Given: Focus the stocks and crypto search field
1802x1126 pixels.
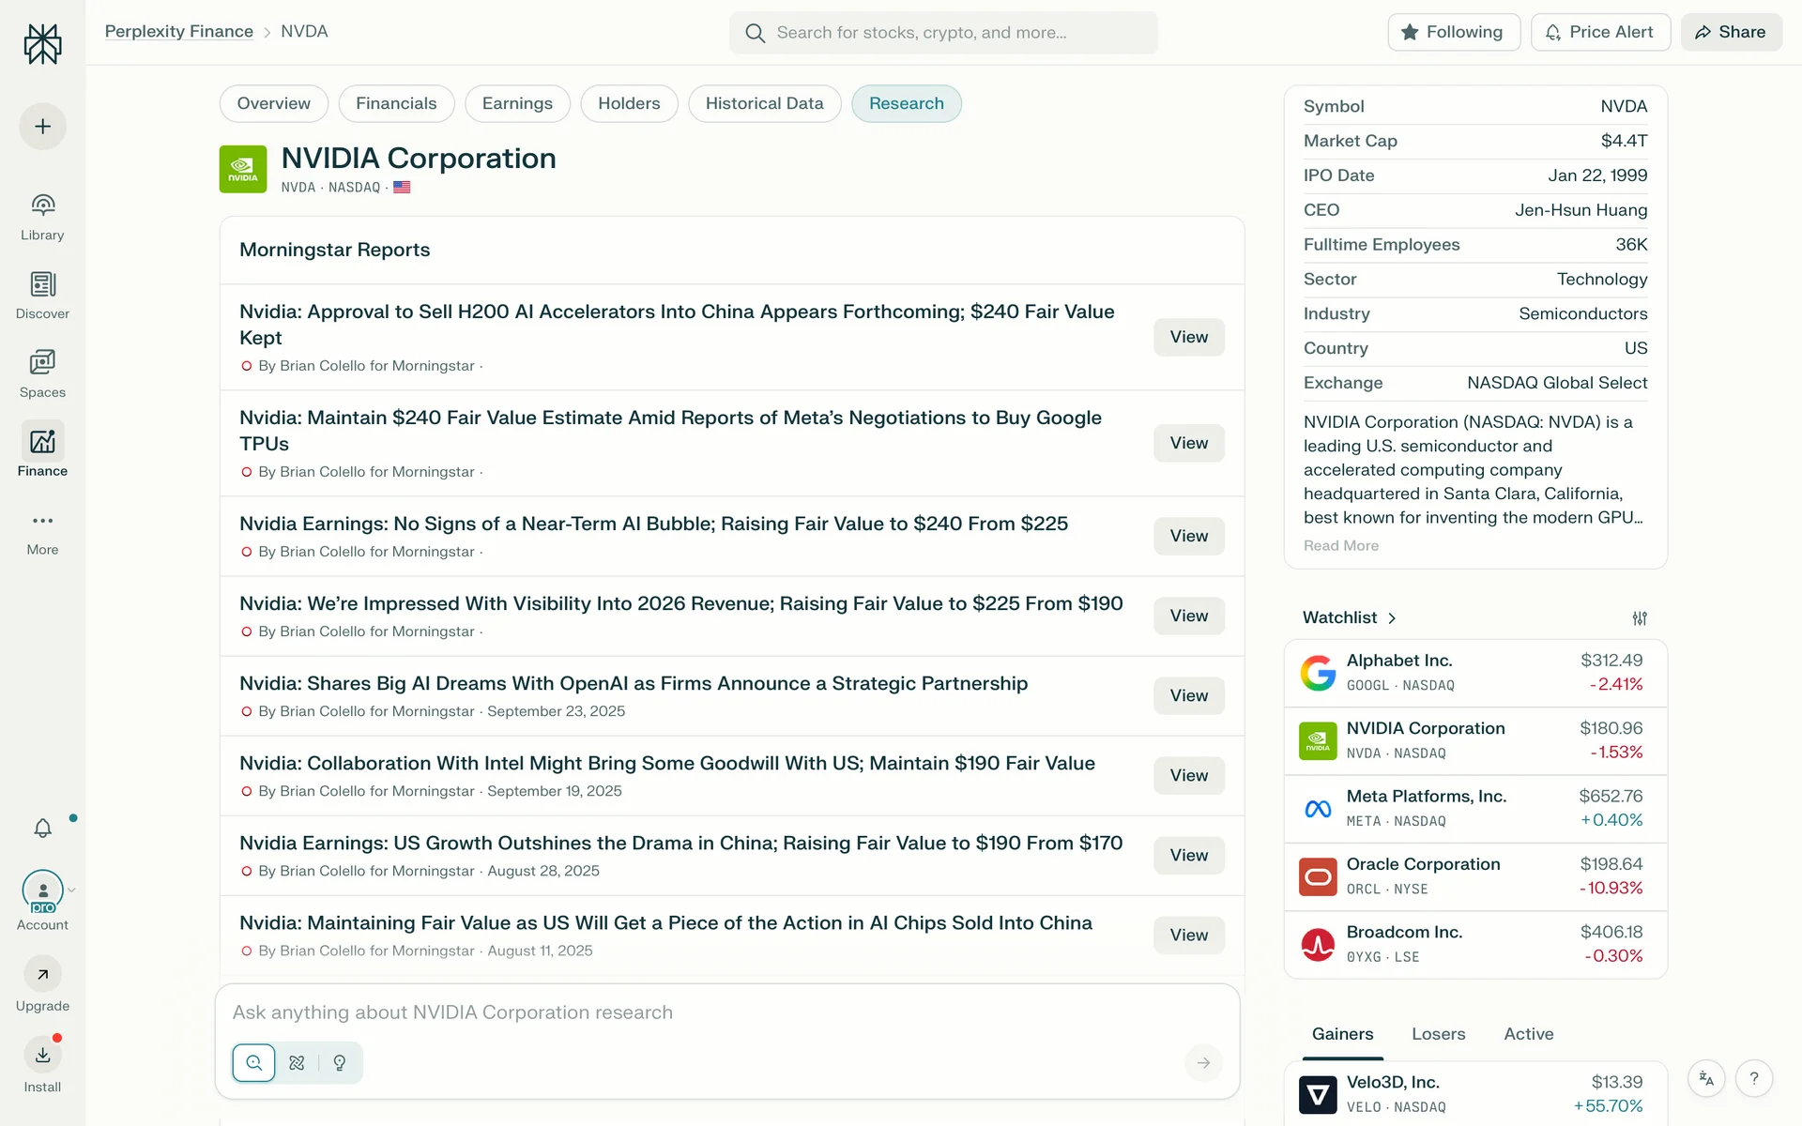Looking at the screenshot, I should click(x=943, y=33).
